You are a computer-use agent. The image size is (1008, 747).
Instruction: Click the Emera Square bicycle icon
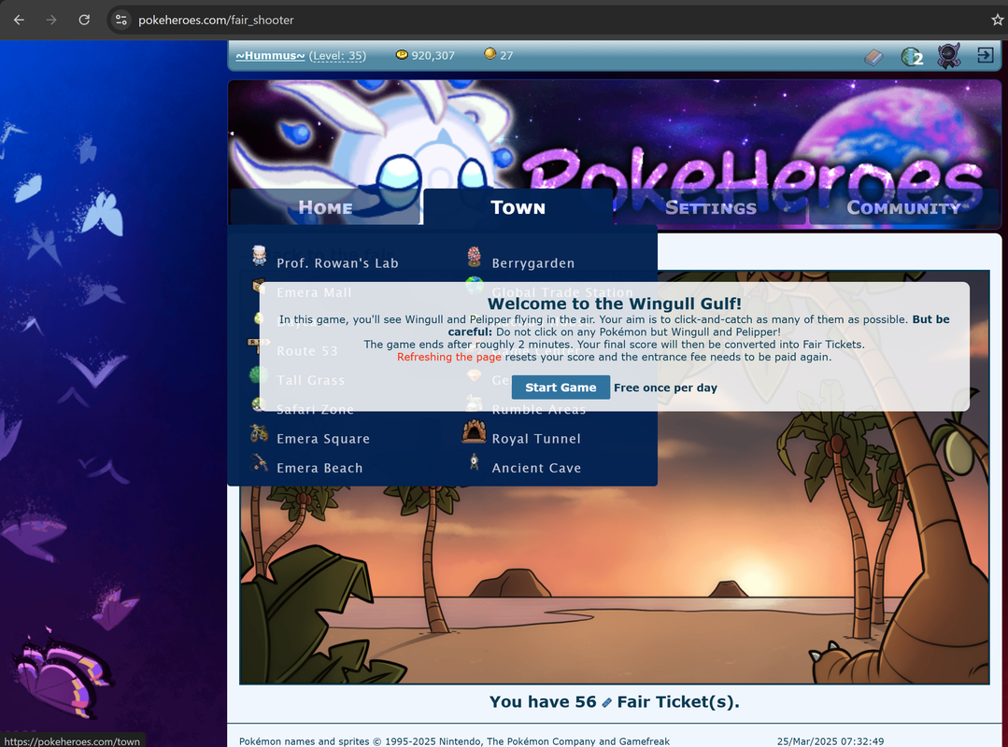259,433
